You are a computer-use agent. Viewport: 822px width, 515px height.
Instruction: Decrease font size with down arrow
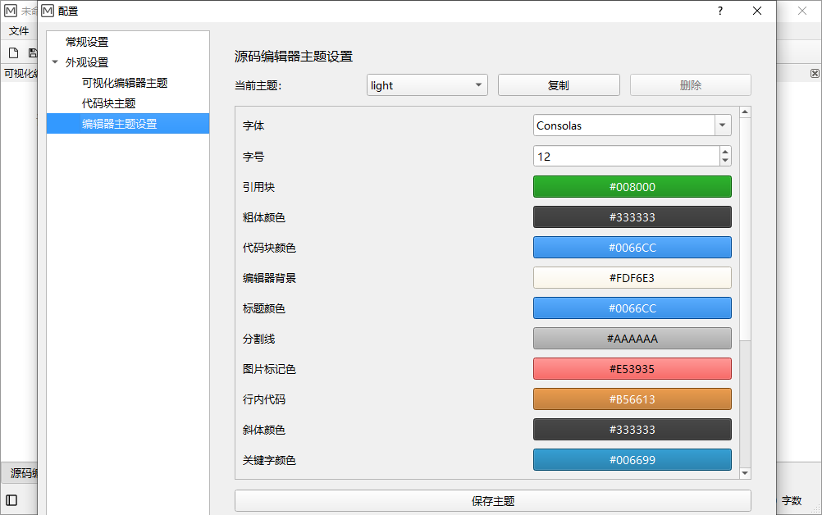pyautogui.click(x=725, y=161)
